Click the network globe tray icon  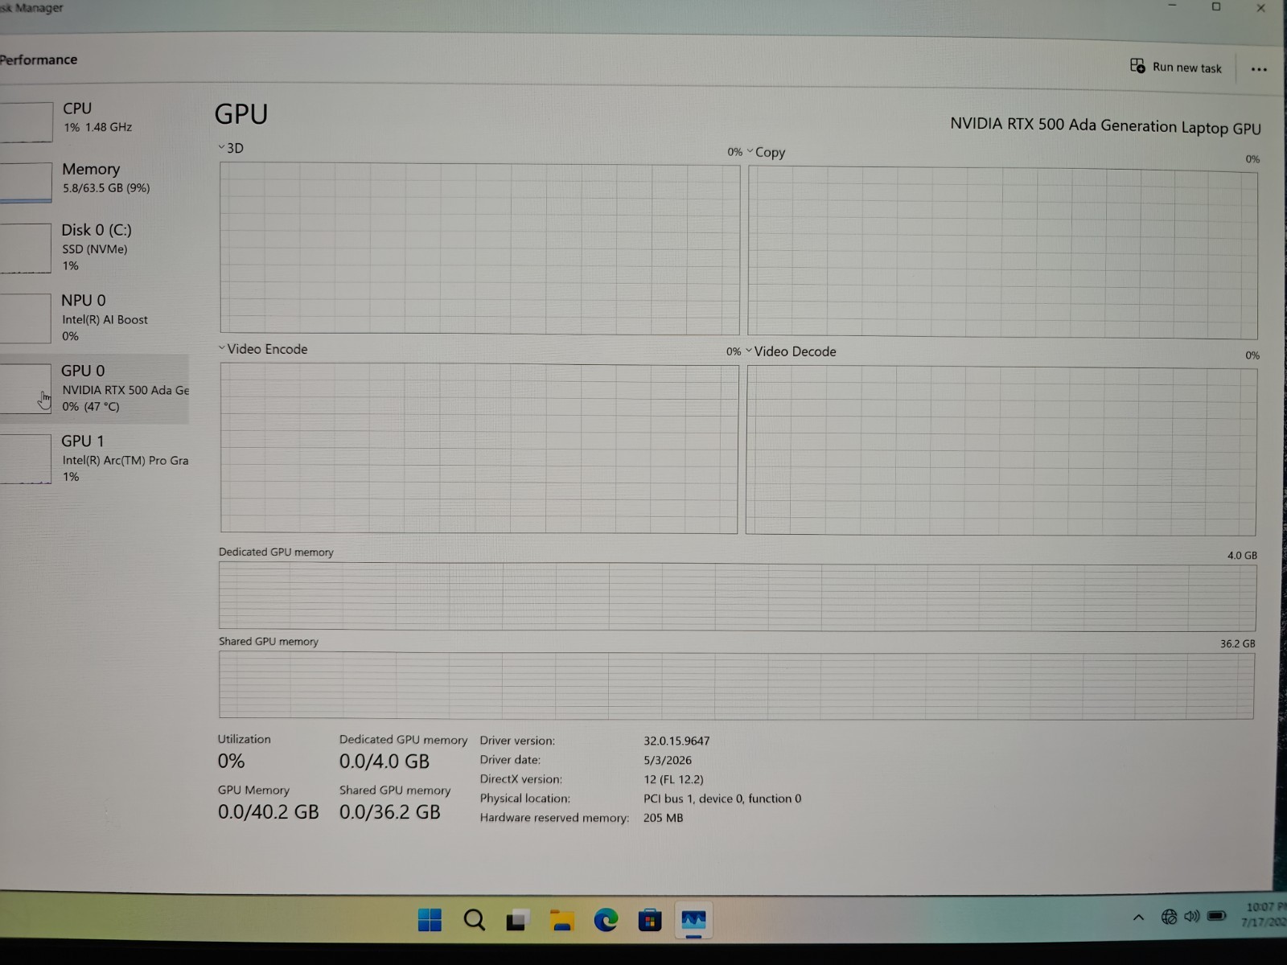point(1169,917)
